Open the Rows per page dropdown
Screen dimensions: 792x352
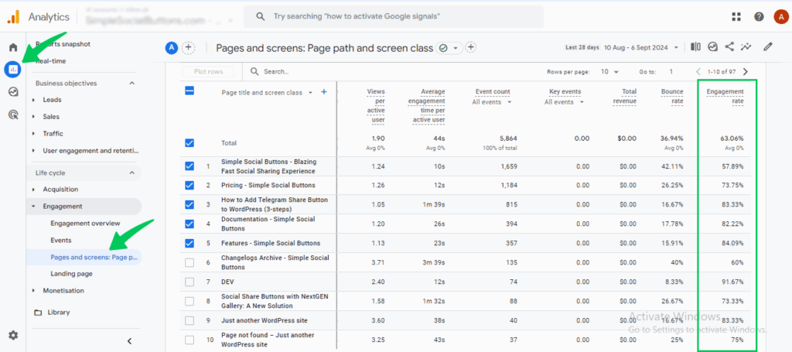pos(610,72)
